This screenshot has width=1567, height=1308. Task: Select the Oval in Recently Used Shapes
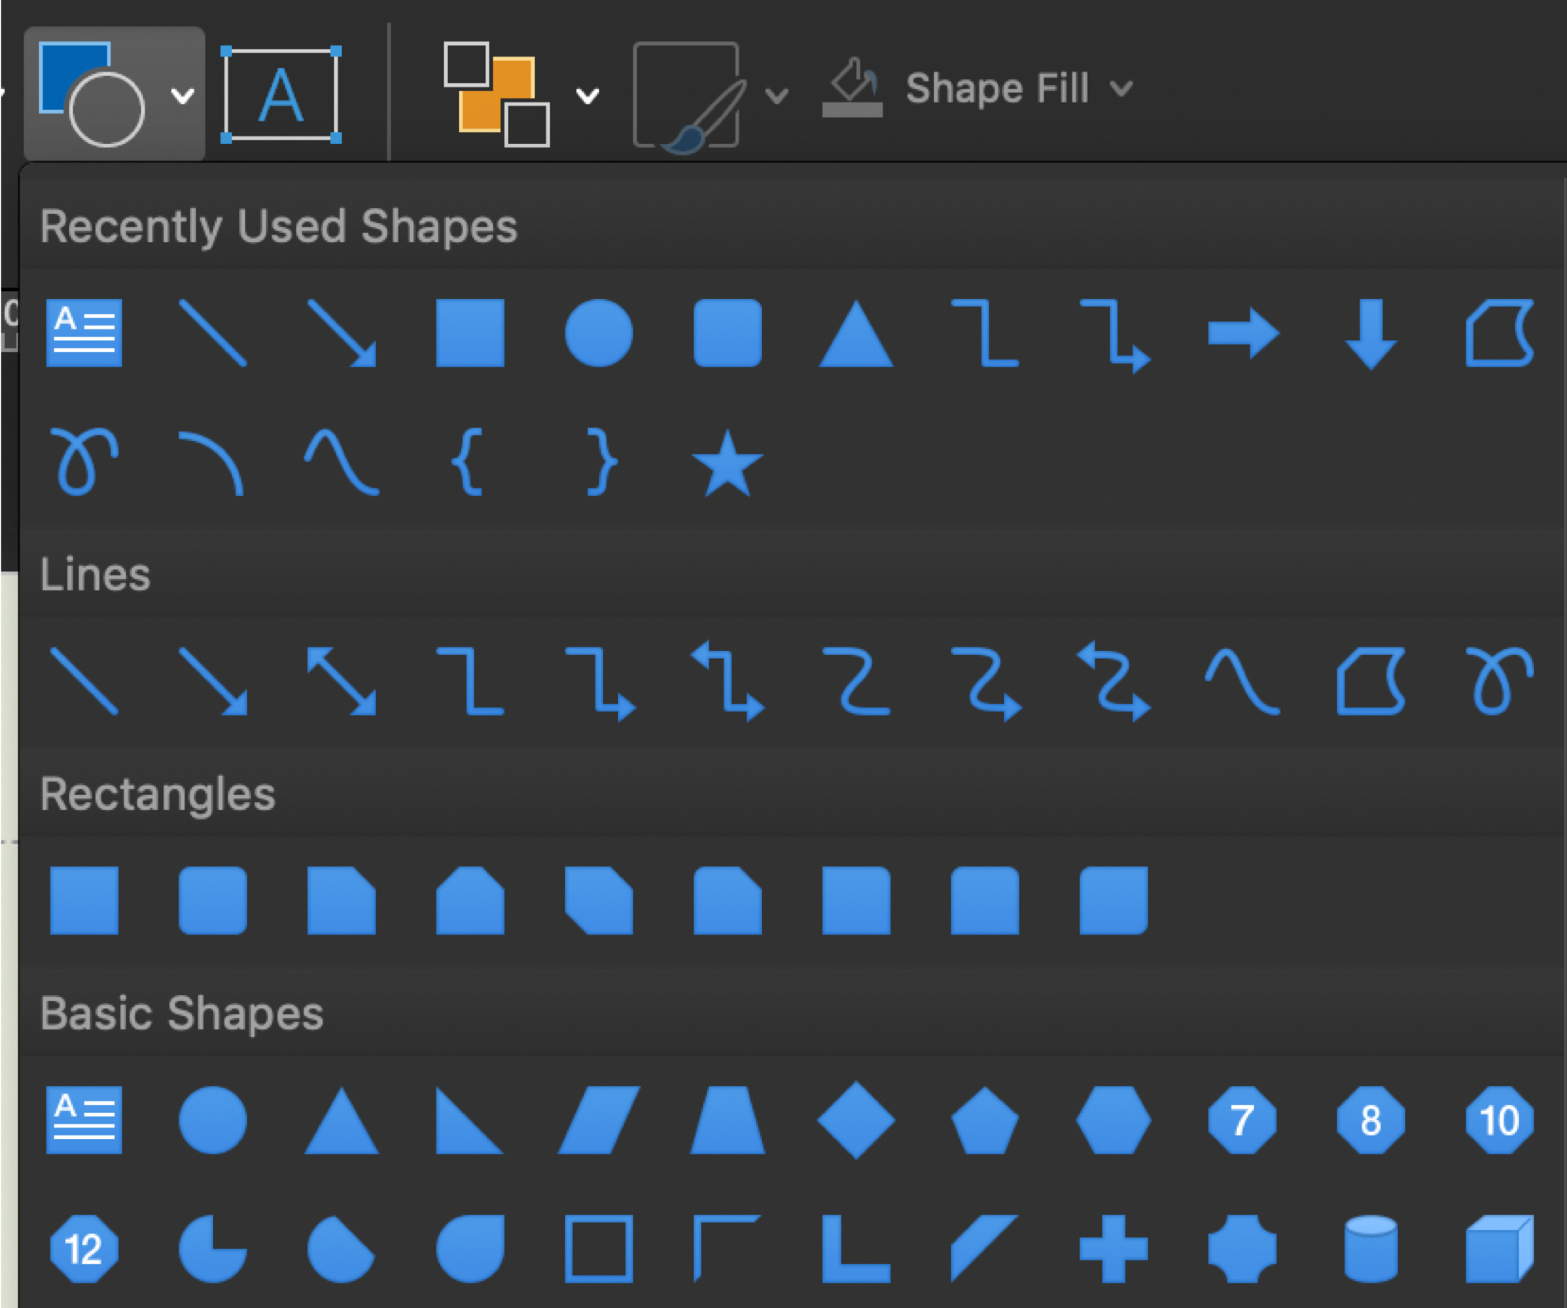(599, 334)
